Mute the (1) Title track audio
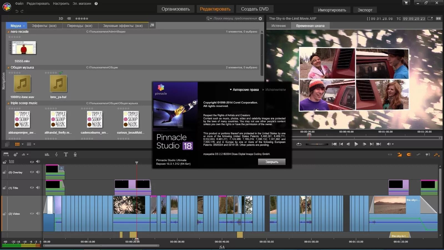Viewport: 444px width, 250px height. click(38, 188)
